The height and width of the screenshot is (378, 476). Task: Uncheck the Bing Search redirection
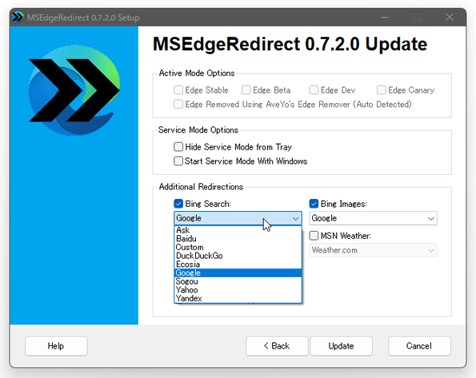pos(178,204)
